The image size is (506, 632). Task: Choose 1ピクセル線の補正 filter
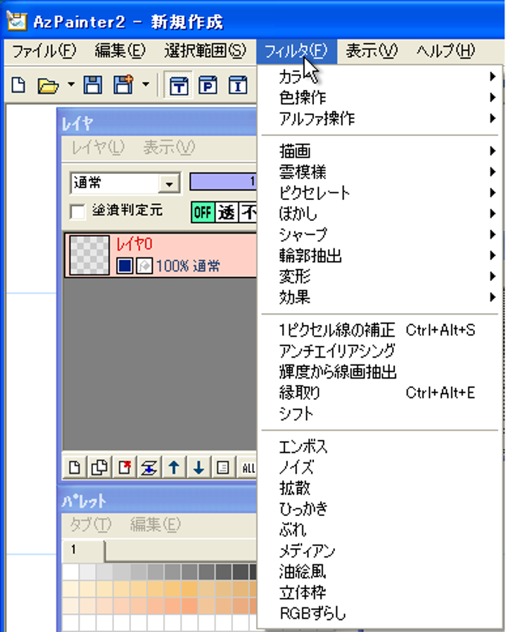[379, 330]
